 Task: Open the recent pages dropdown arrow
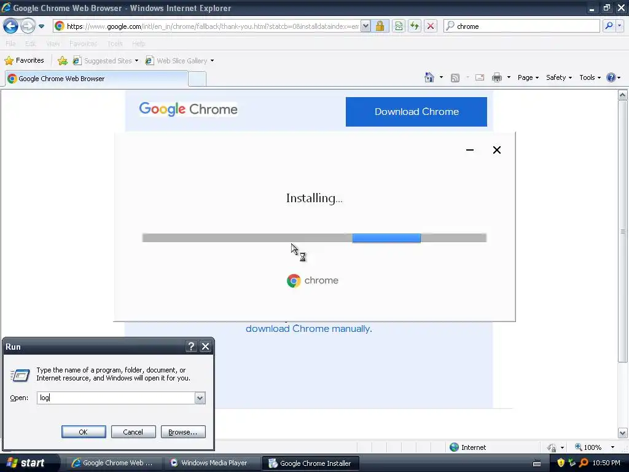41,26
